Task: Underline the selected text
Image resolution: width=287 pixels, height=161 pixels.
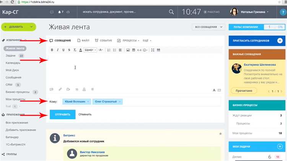Action: [x=63, y=50]
